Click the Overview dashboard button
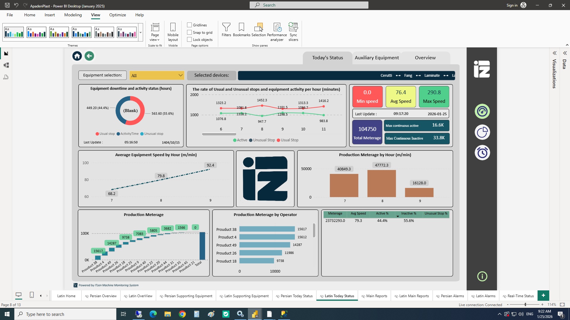The height and width of the screenshot is (320, 570). point(425,58)
